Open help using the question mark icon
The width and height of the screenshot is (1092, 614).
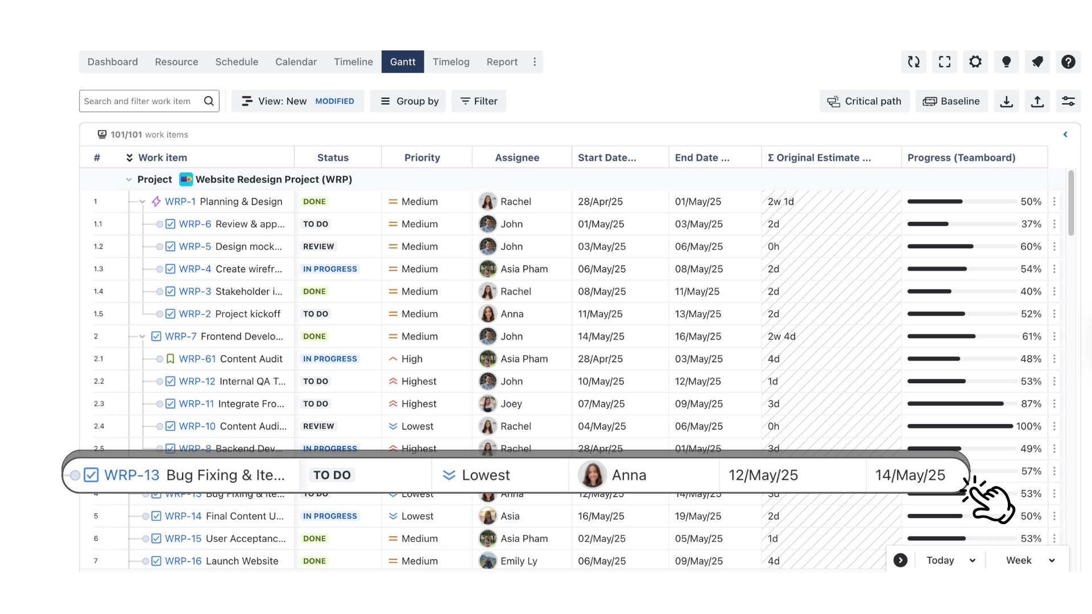coord(1069,61)
